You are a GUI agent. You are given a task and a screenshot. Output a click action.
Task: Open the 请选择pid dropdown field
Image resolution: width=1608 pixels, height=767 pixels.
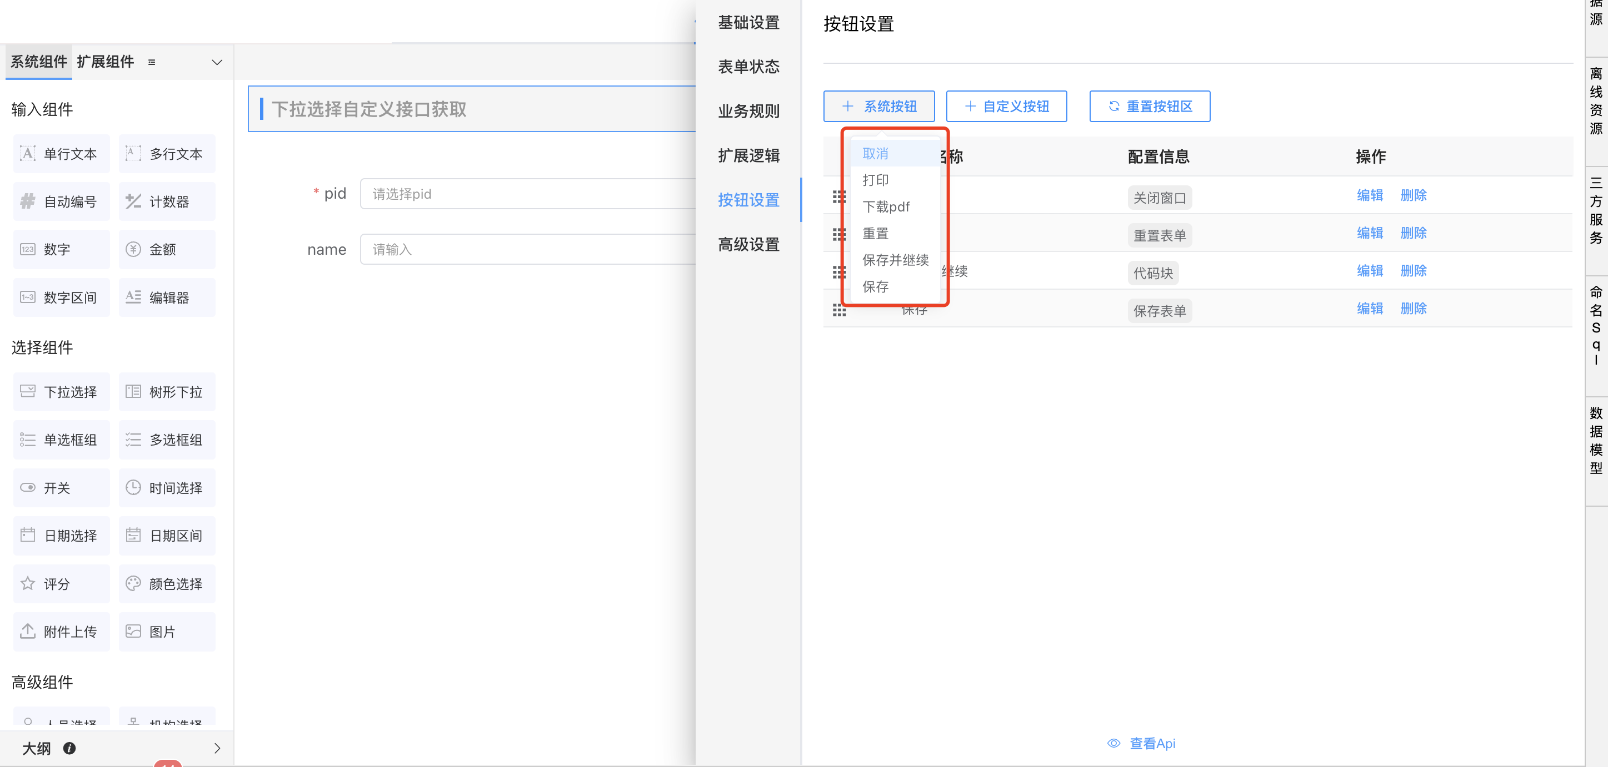527,194
